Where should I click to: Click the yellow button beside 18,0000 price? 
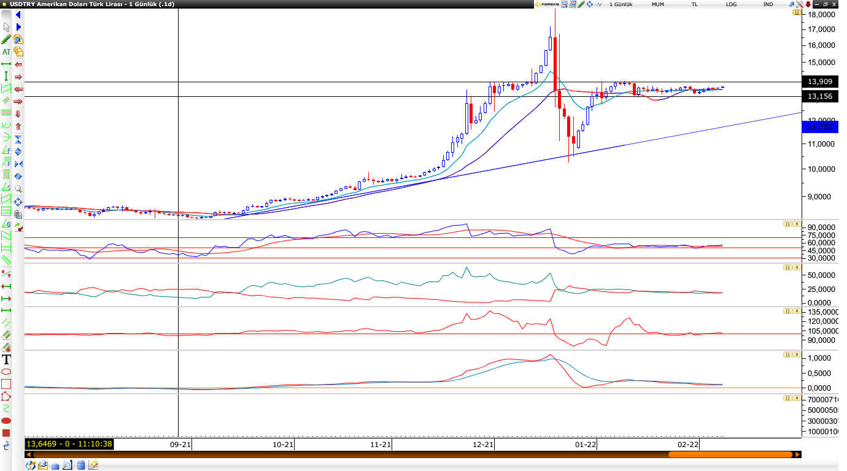pos(797,12)
